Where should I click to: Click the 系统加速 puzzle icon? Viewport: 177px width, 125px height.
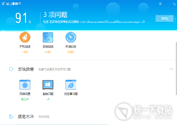(48, 38)
